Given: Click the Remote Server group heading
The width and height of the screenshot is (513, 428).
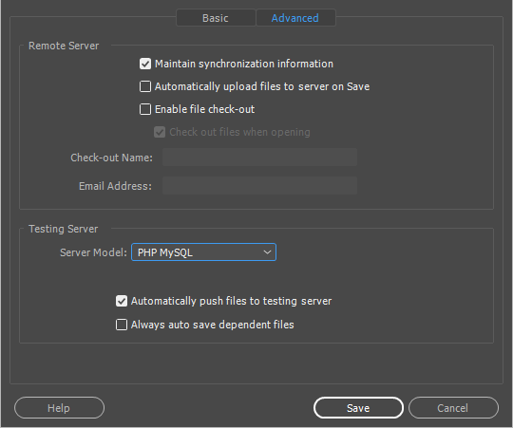Looking at the screenshot, I should click(64, 46).
